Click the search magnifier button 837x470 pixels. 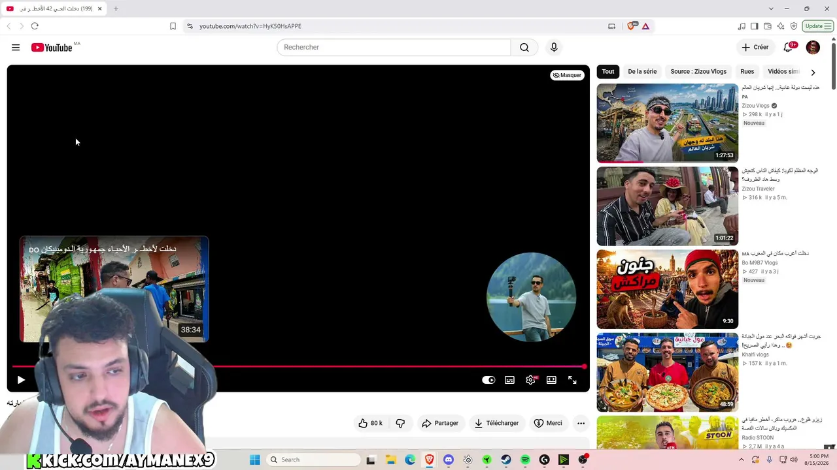pyautogui.click(x=524, y=48)
